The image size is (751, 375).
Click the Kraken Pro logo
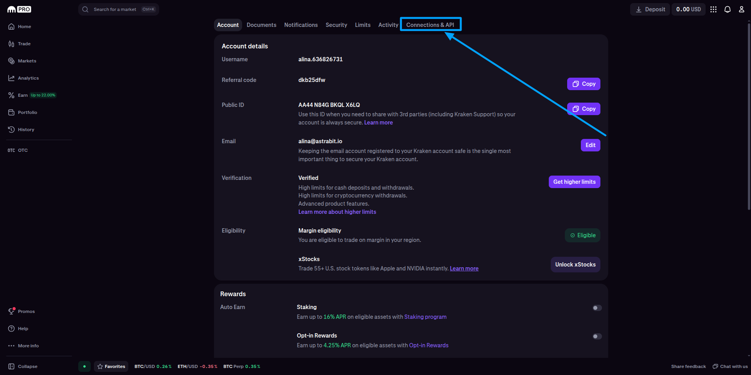[x=19, y=9]
